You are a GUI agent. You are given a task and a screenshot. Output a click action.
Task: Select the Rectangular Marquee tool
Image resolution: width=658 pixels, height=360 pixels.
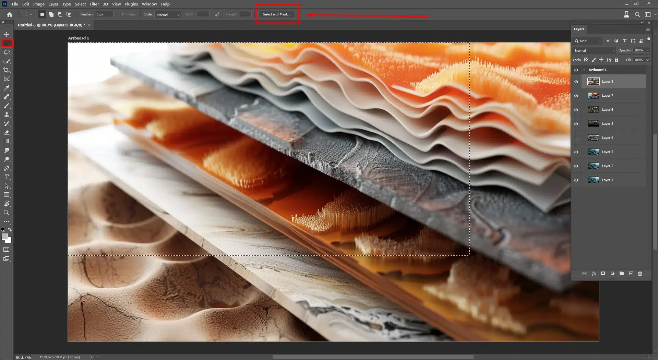(7, 43)
